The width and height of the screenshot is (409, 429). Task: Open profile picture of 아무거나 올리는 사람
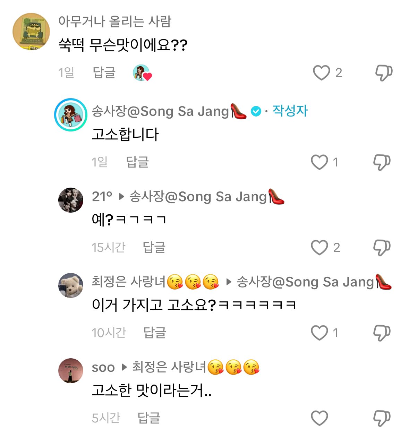click(31, 32)
